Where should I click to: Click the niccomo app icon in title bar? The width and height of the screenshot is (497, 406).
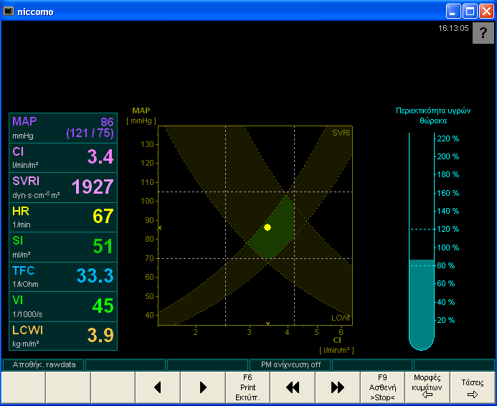9,11
